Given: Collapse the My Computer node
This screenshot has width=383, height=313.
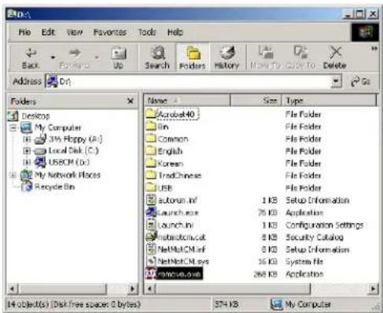Looking at the screenshot, I should pyautogui.click(x=13, y=128).
